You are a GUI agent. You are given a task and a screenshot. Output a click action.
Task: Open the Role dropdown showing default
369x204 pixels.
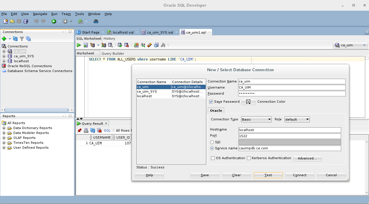click(297, 119)
